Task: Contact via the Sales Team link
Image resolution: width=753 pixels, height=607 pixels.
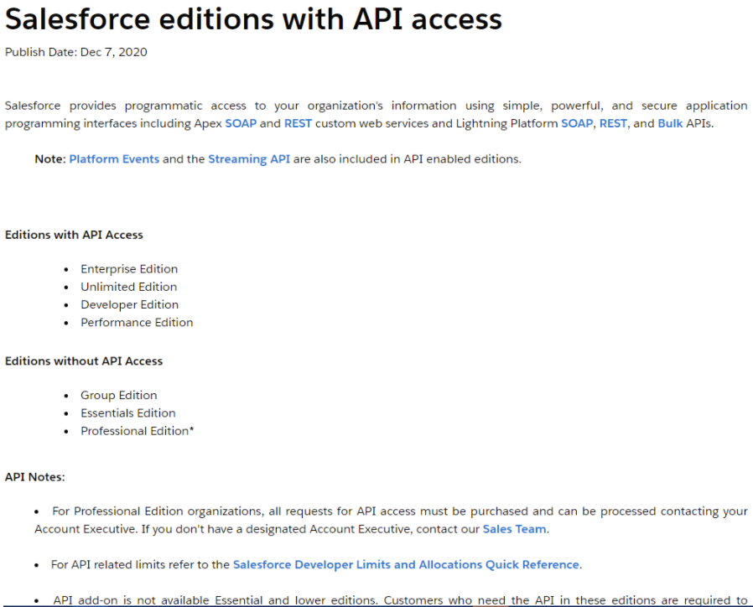Action: coord(514,529)
